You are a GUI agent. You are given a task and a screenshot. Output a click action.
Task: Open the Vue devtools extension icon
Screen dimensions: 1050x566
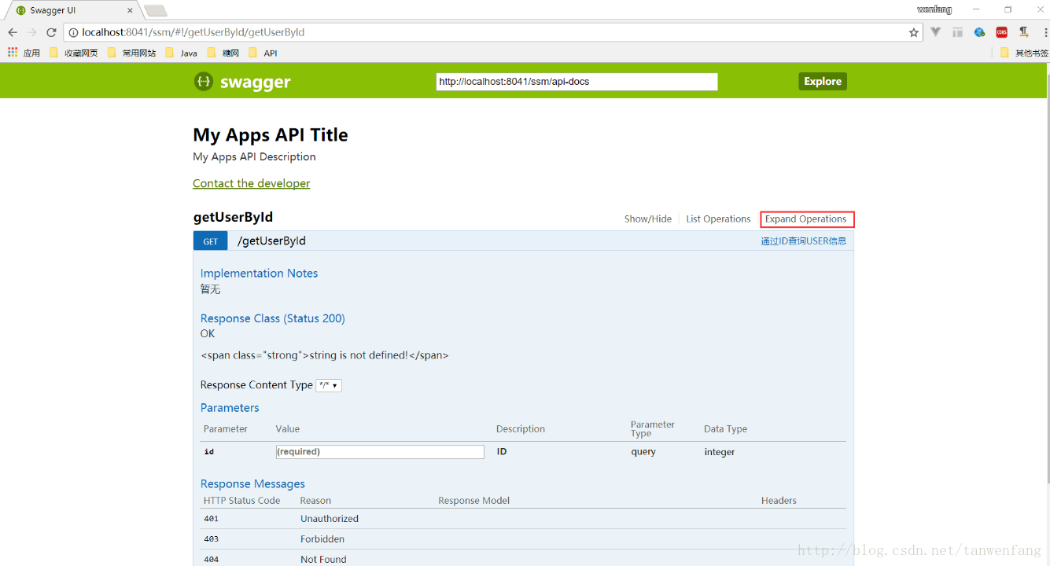tap(936, 32)
